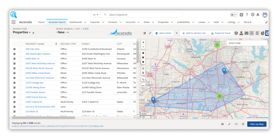Click the envelope email icon in toolbar
Viewport: 280px width, 140px height.
coord(246,33)
